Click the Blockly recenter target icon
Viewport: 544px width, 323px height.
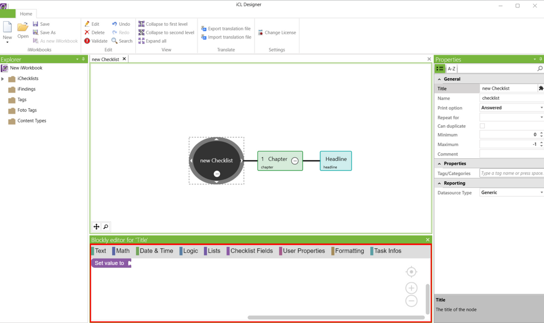[411, 272]
